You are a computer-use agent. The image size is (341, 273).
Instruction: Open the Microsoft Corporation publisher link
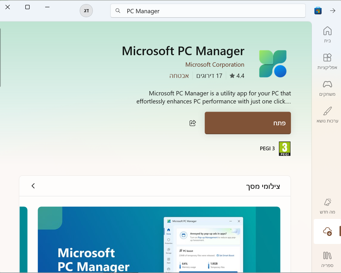point(214,65)
